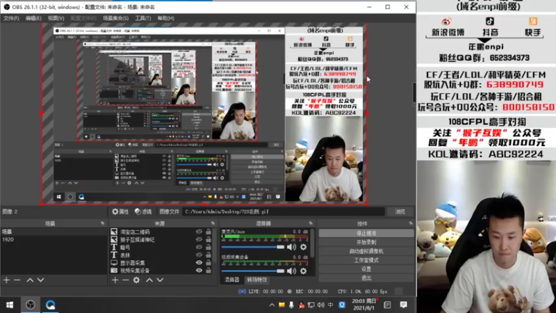Mute the mixer's 视频采集设备 speaker icon
Image resolution: width=556 pixels, height=313 pixels.
point(291,271)
